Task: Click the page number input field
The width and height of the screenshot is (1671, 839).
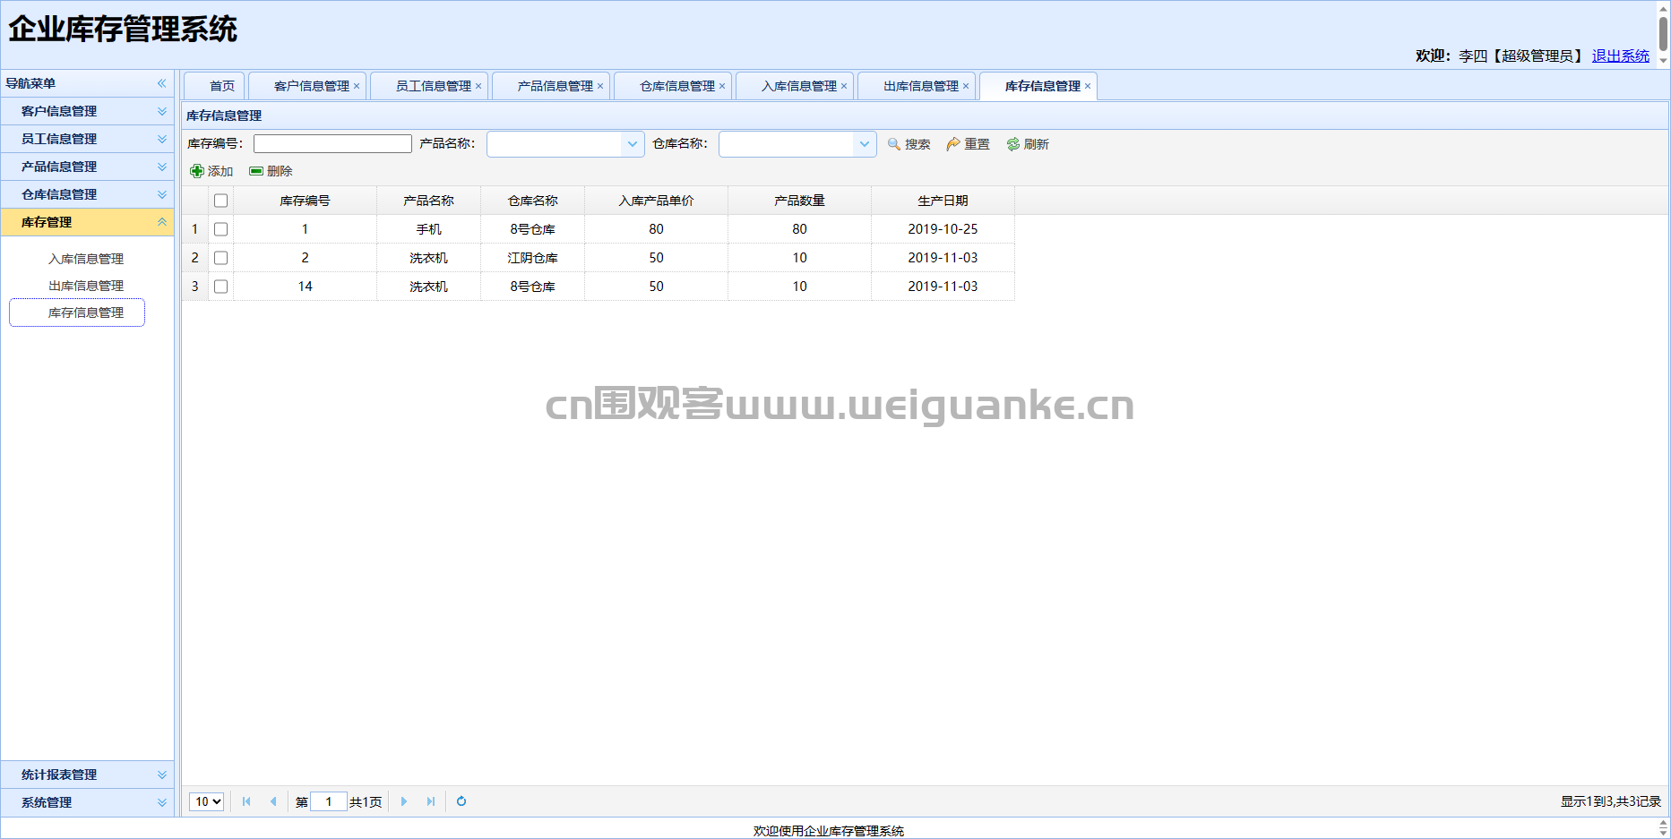Action: tap(329, 801)
